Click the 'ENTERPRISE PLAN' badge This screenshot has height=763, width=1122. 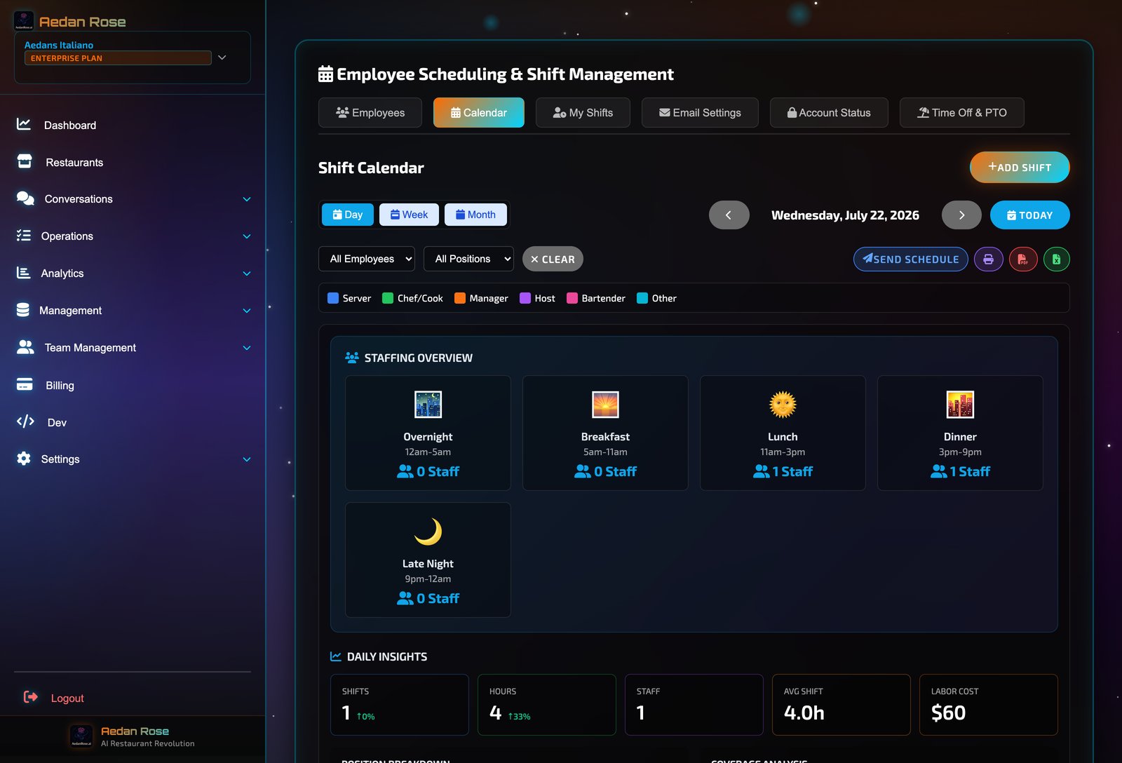tap(118, 58)
